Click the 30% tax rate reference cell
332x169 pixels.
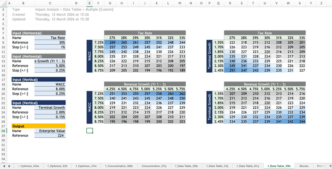[50, 42]
